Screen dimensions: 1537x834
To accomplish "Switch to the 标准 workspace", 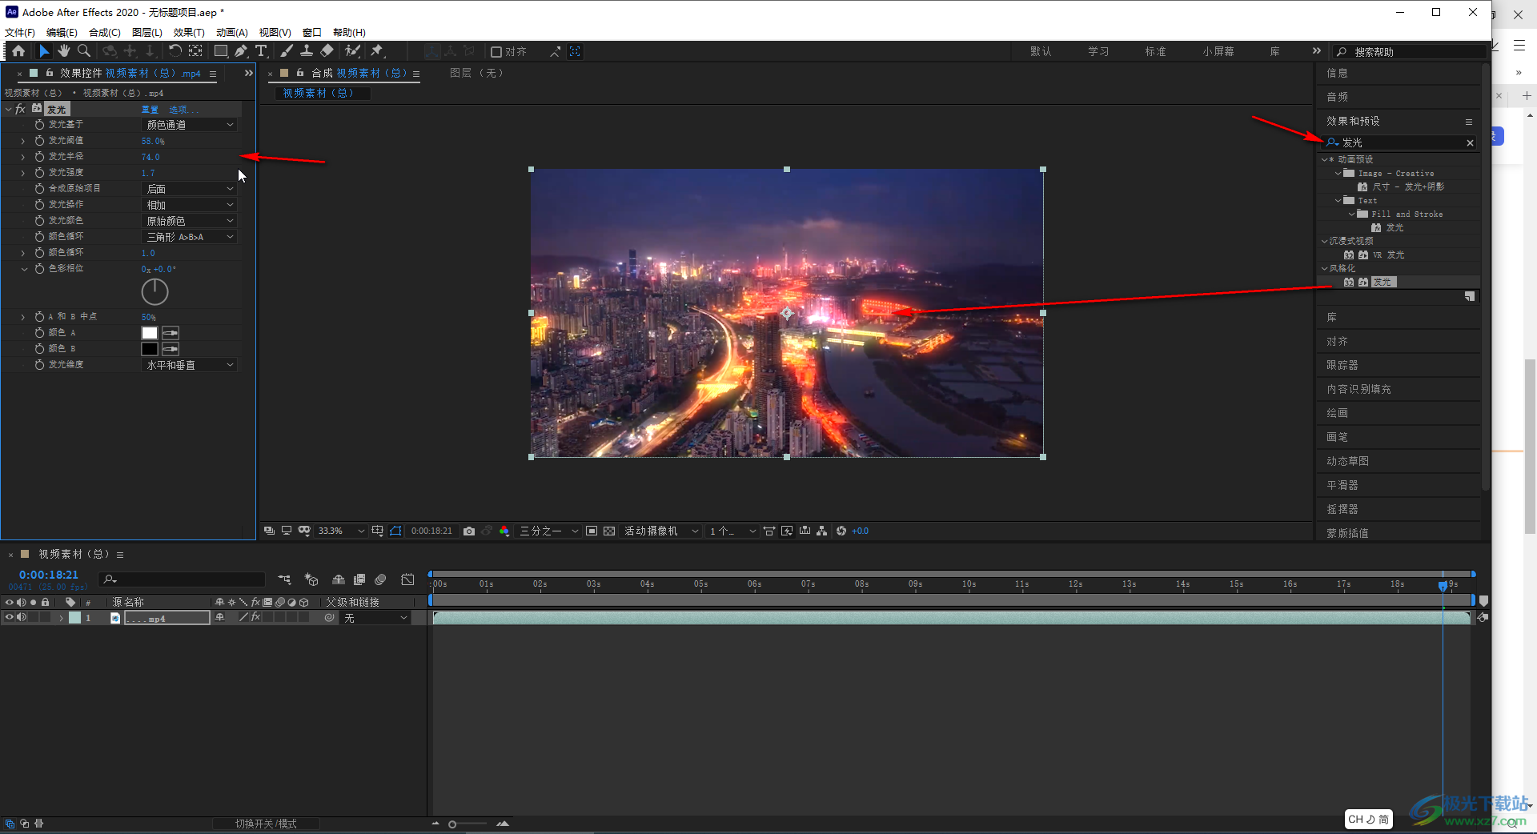I will tap(1155, 52).
